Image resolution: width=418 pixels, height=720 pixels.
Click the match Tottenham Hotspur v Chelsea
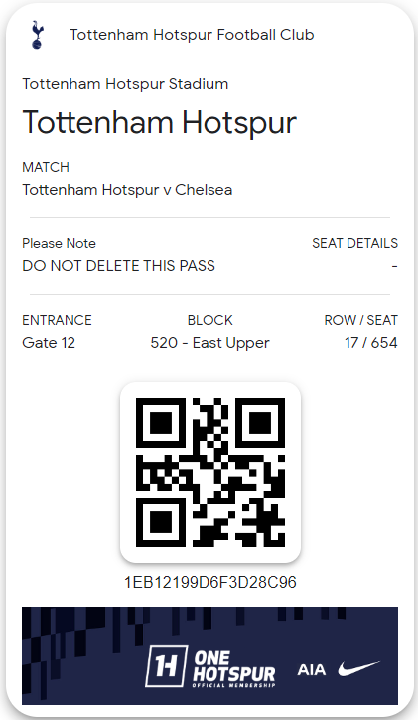[127, 189]
